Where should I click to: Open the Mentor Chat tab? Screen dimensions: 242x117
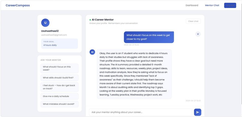[212, 5]
